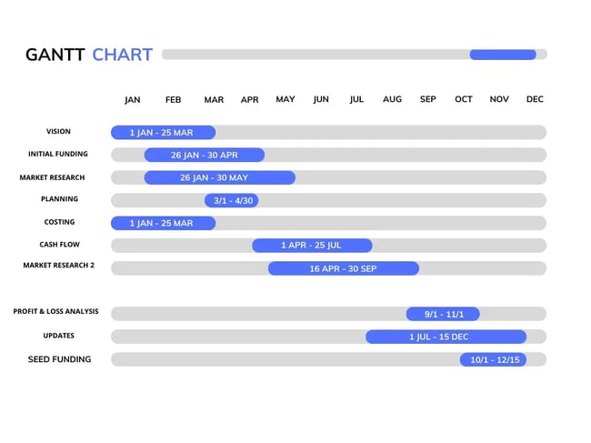Click the Costing bar '1 JAN - 25 MAR'

[163, 223]
